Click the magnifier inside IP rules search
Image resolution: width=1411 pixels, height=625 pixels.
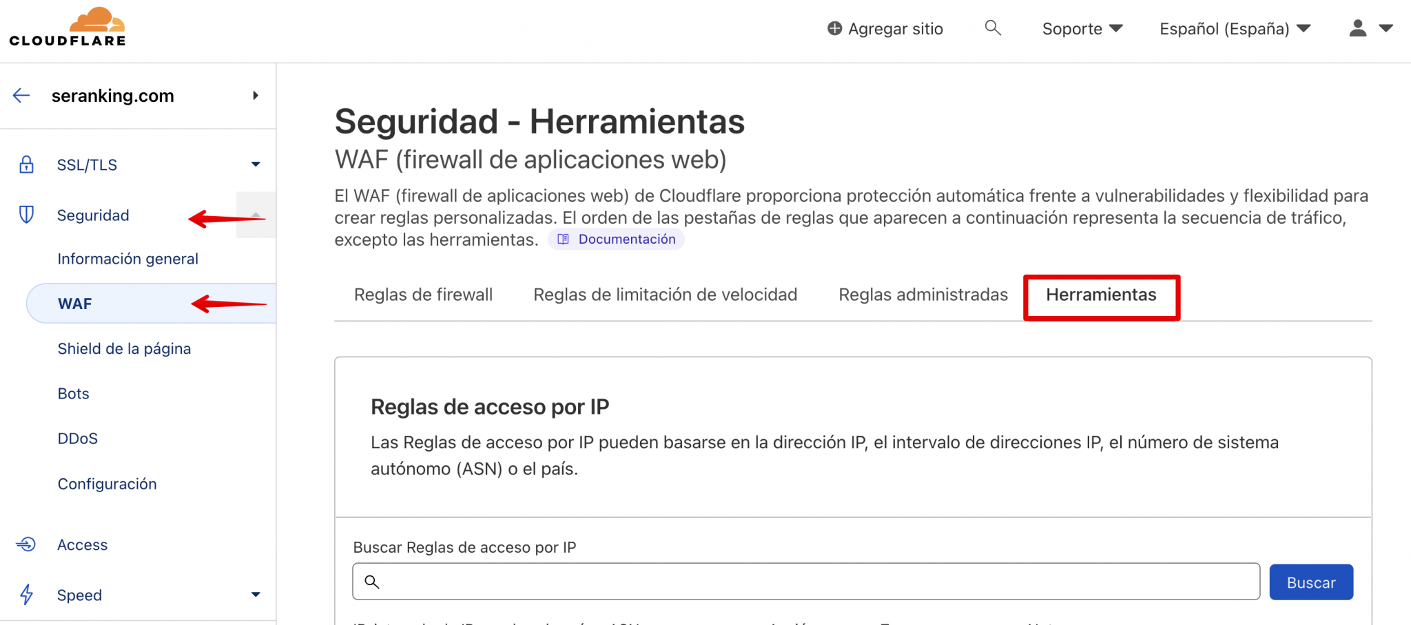(372, 582)
